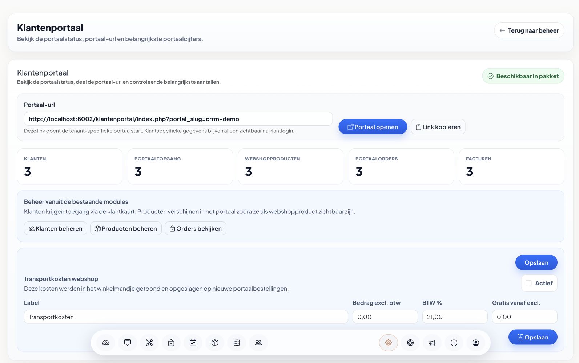Select the PORTAALORDERS stat card
The image size is (579, 363).
tap(401, 167)
